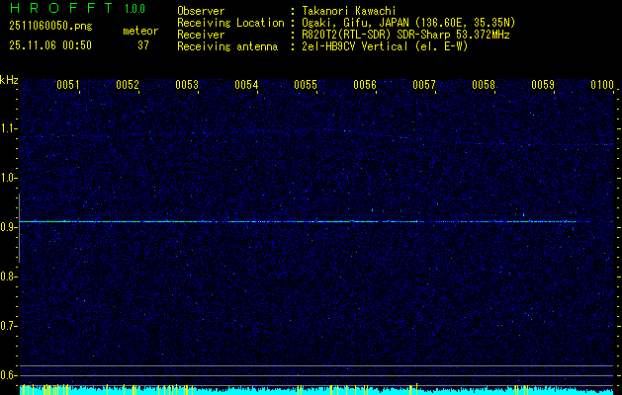This screenshot has width=622, height=395.
Task: Click the cyan signal level strip at bottom
Action: pyautogui.click(x=316, y=391)
